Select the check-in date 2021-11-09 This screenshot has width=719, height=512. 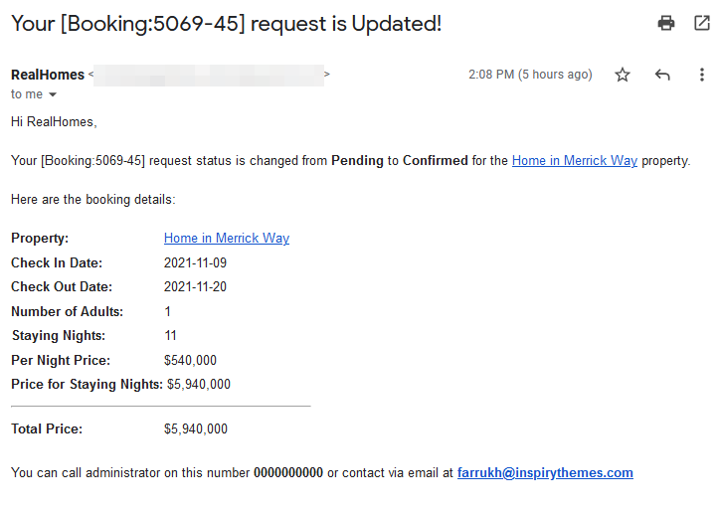click(x=195, y=262)
